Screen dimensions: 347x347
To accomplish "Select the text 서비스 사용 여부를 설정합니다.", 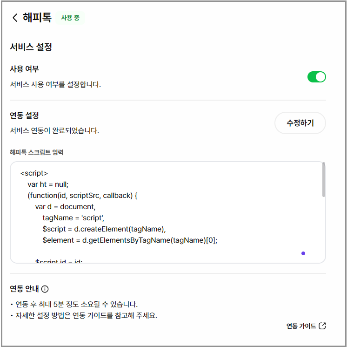I will tap(55, 84).
